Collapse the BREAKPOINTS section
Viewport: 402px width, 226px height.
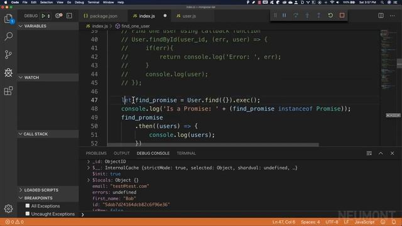pos(48,198)
